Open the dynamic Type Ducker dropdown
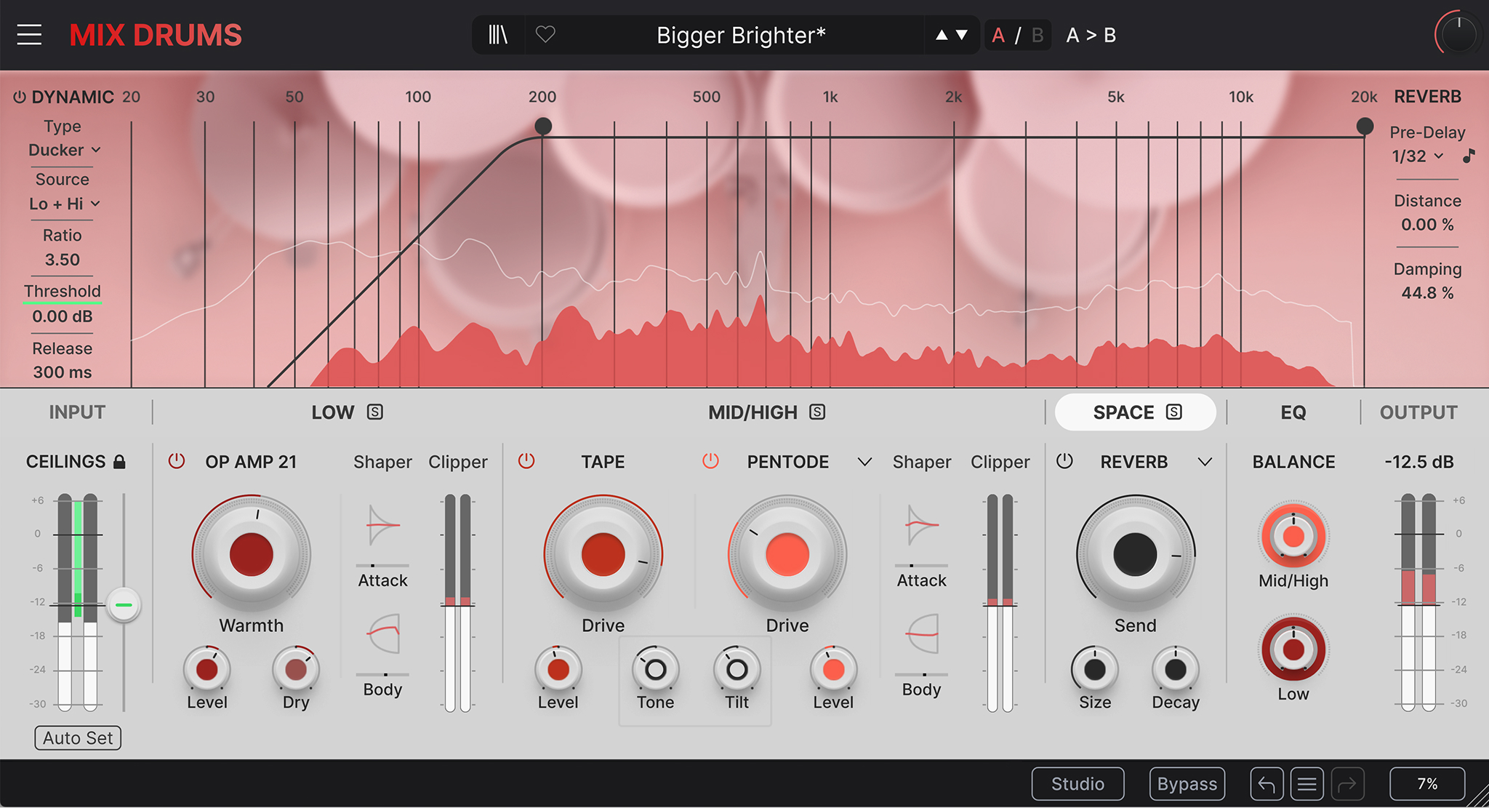This screenshot has width=1489, height=808. pos(64,150)
